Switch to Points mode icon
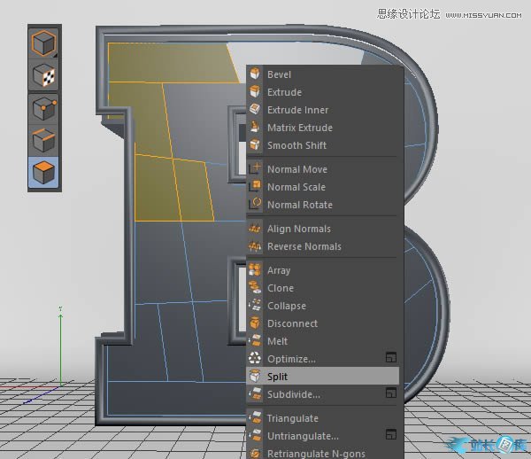The image size is (531, 459). tap(44, 109)
